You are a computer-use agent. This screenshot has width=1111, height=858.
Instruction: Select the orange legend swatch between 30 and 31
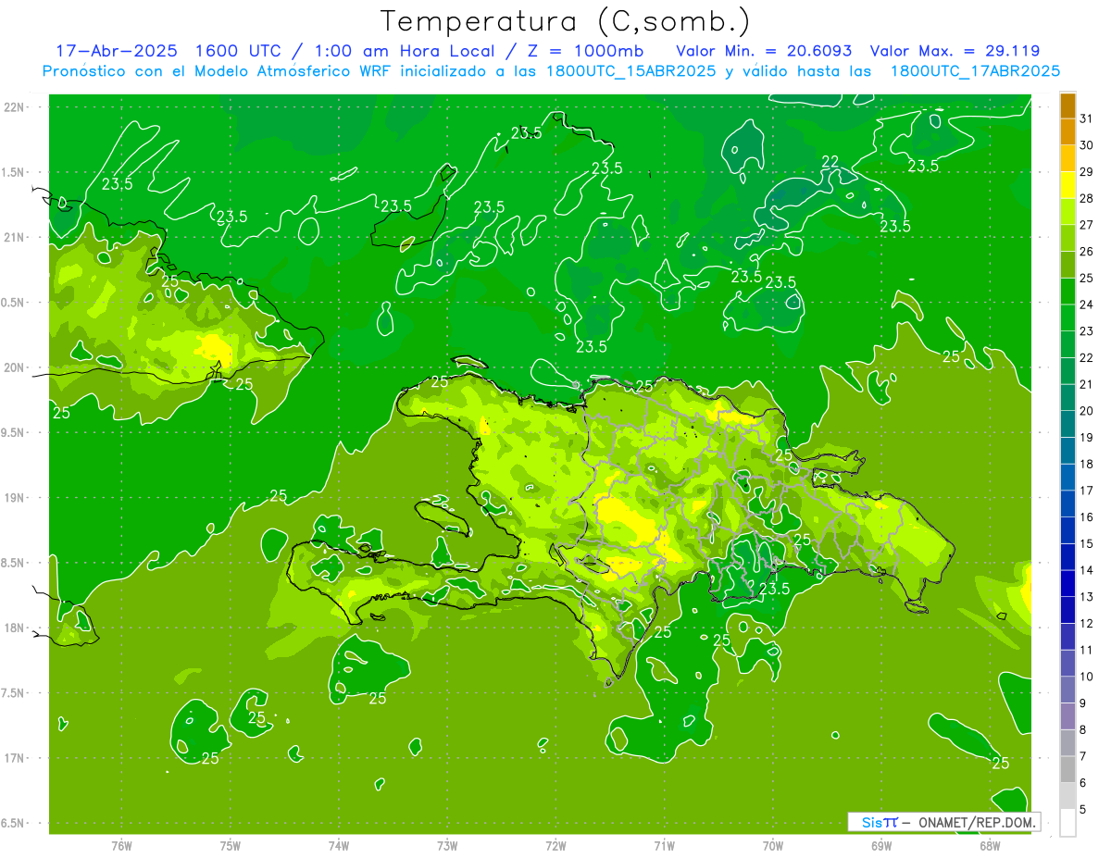(x=1067, y=131)
